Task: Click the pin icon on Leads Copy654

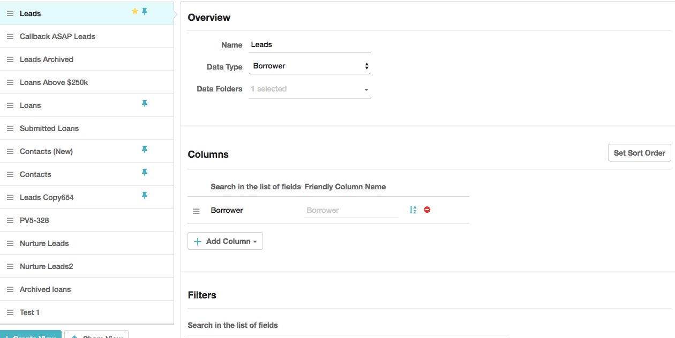Action: click(145, 195)
